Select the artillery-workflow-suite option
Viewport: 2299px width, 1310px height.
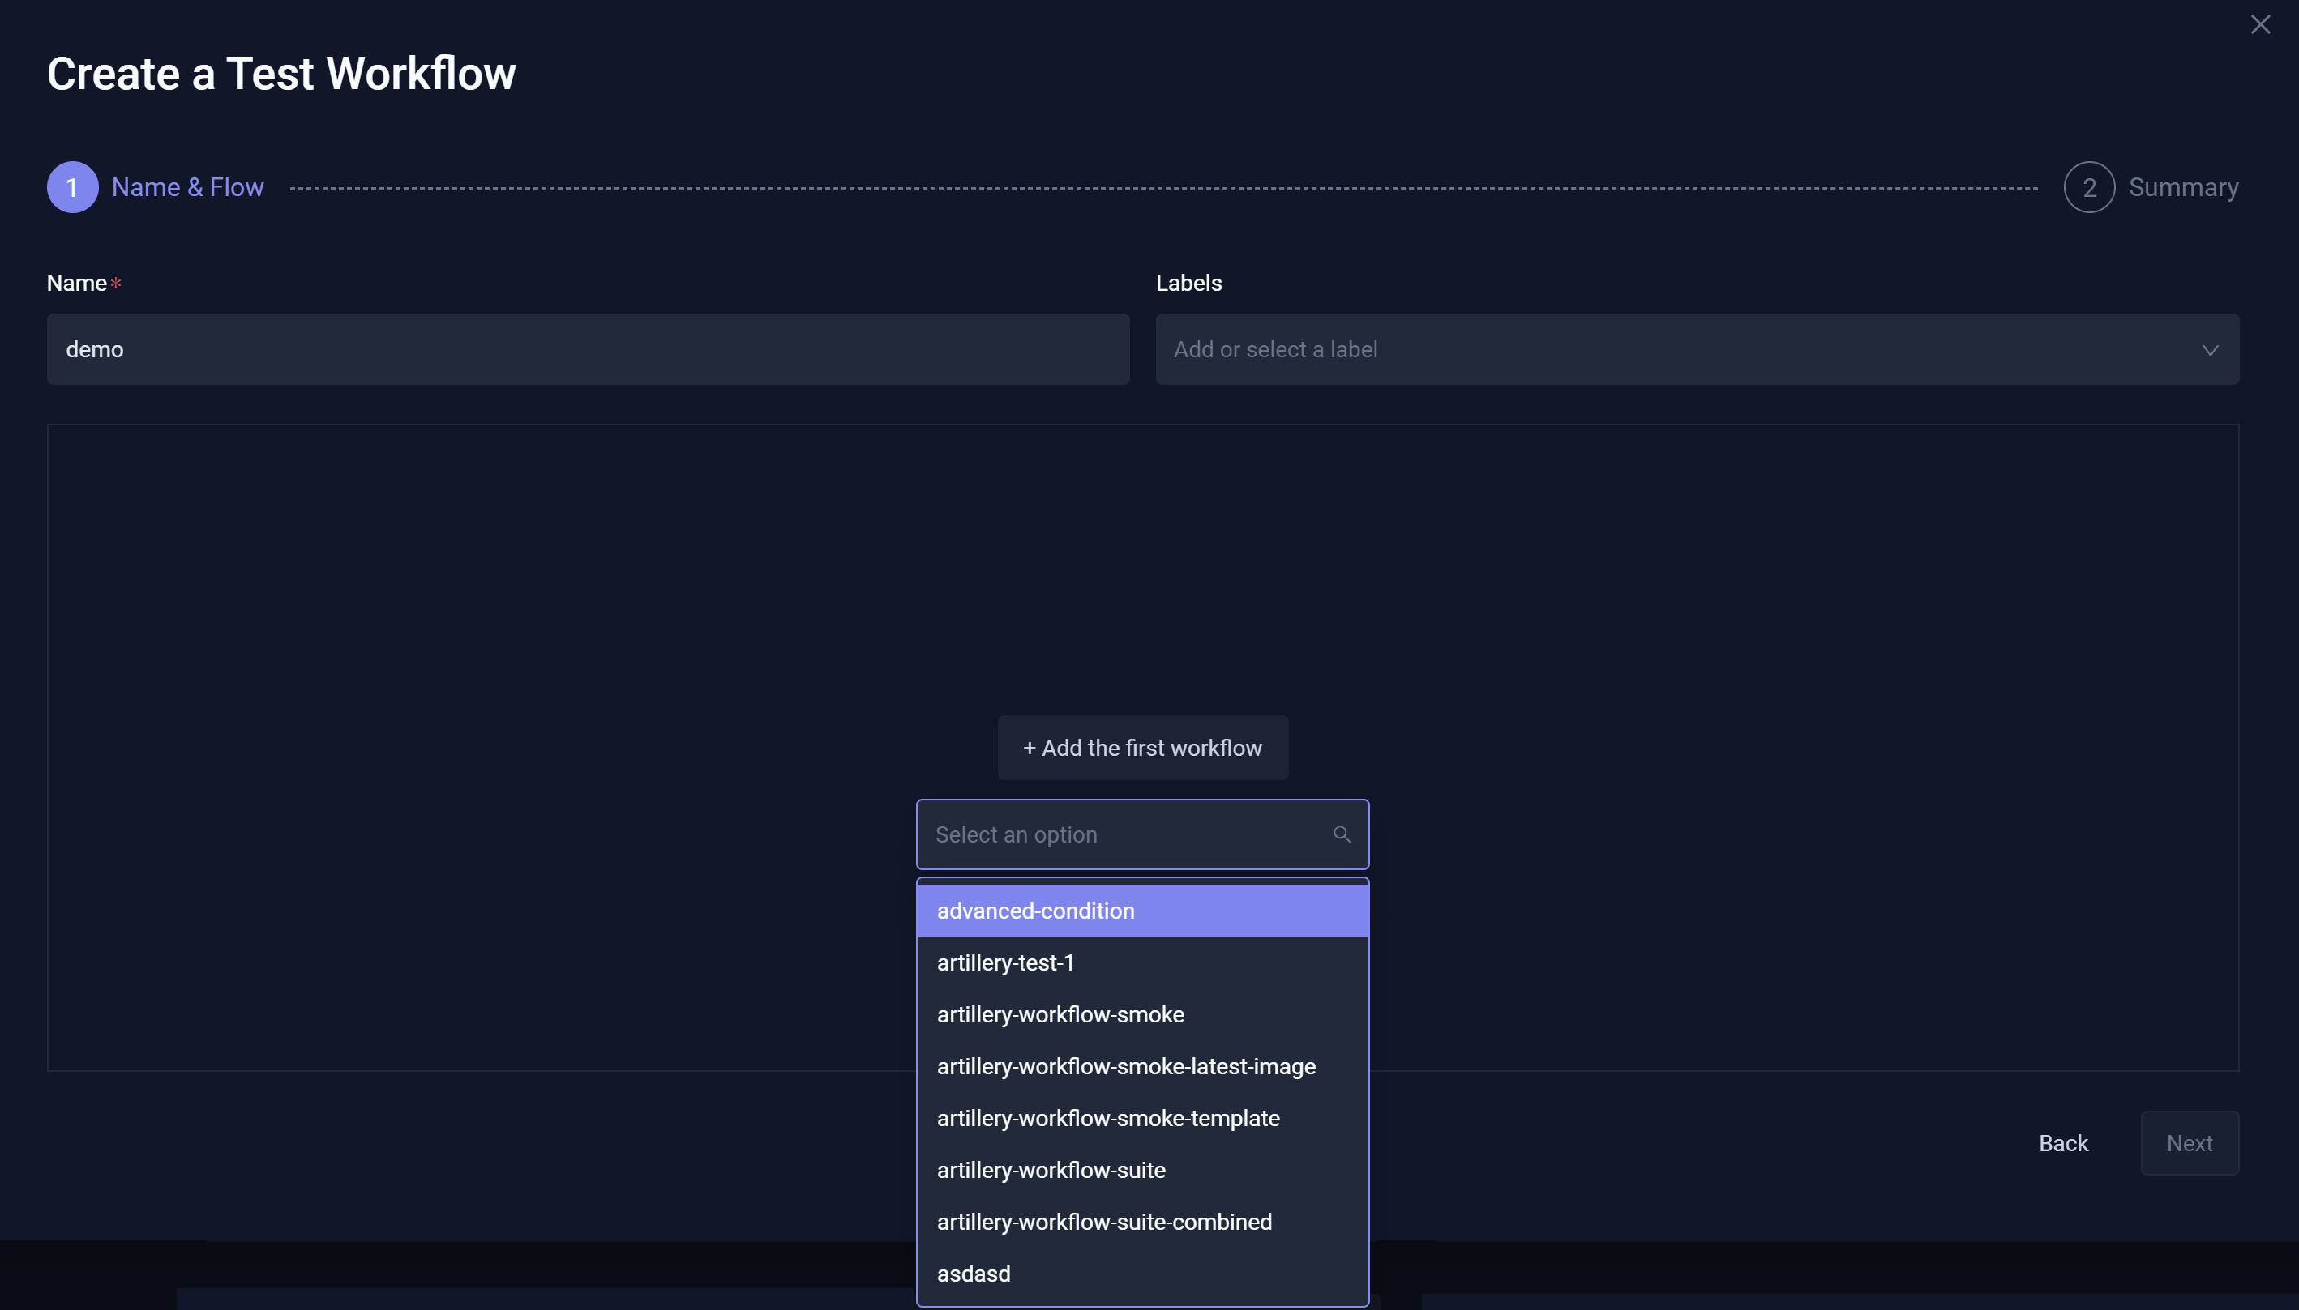tap(1051, 1170)
